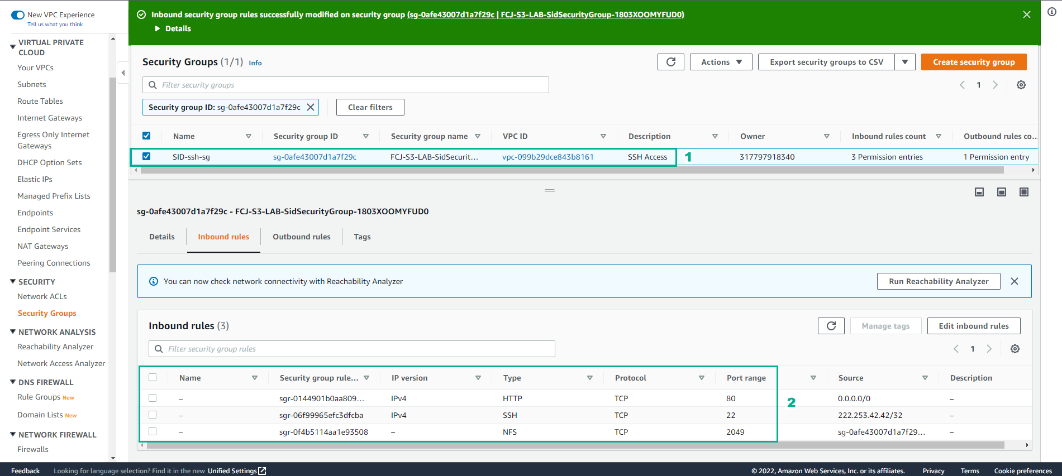
Task: Open Cookie preferences in footer
Action: tap(1023, 471)
